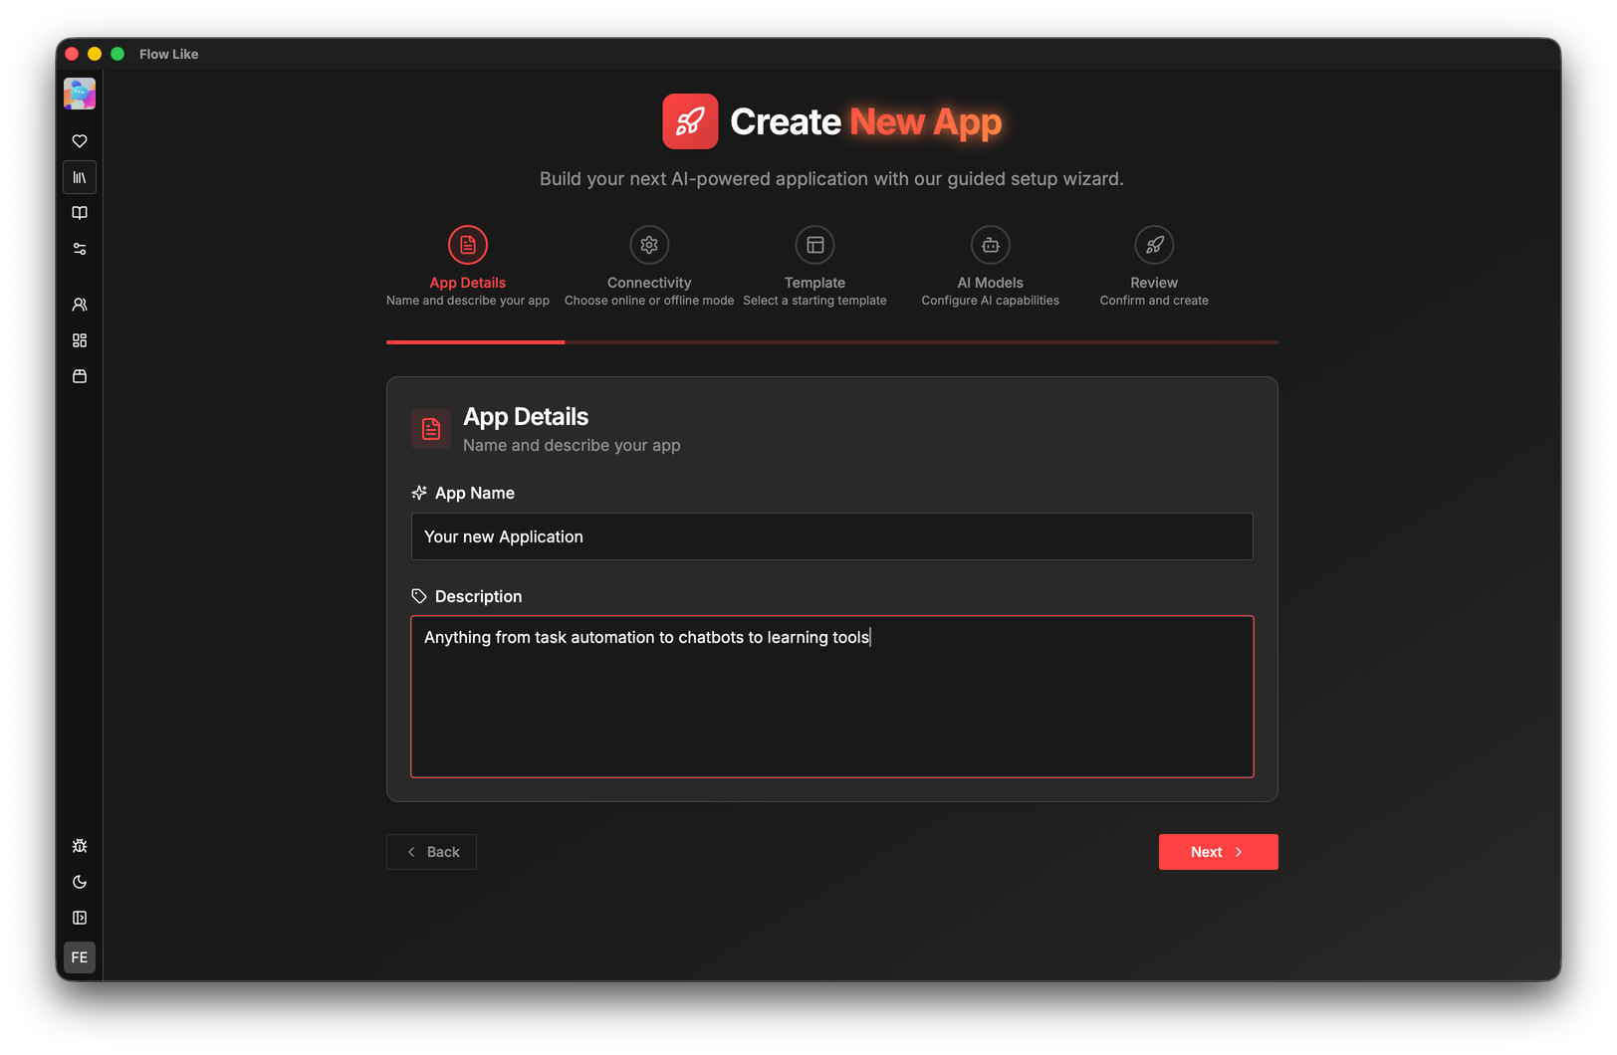1617x1055 pixels.
Task: Open the store package icon in sidebar
Action: click(x=80, y=376)
